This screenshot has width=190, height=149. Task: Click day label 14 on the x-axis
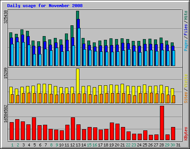pos(83,145)
